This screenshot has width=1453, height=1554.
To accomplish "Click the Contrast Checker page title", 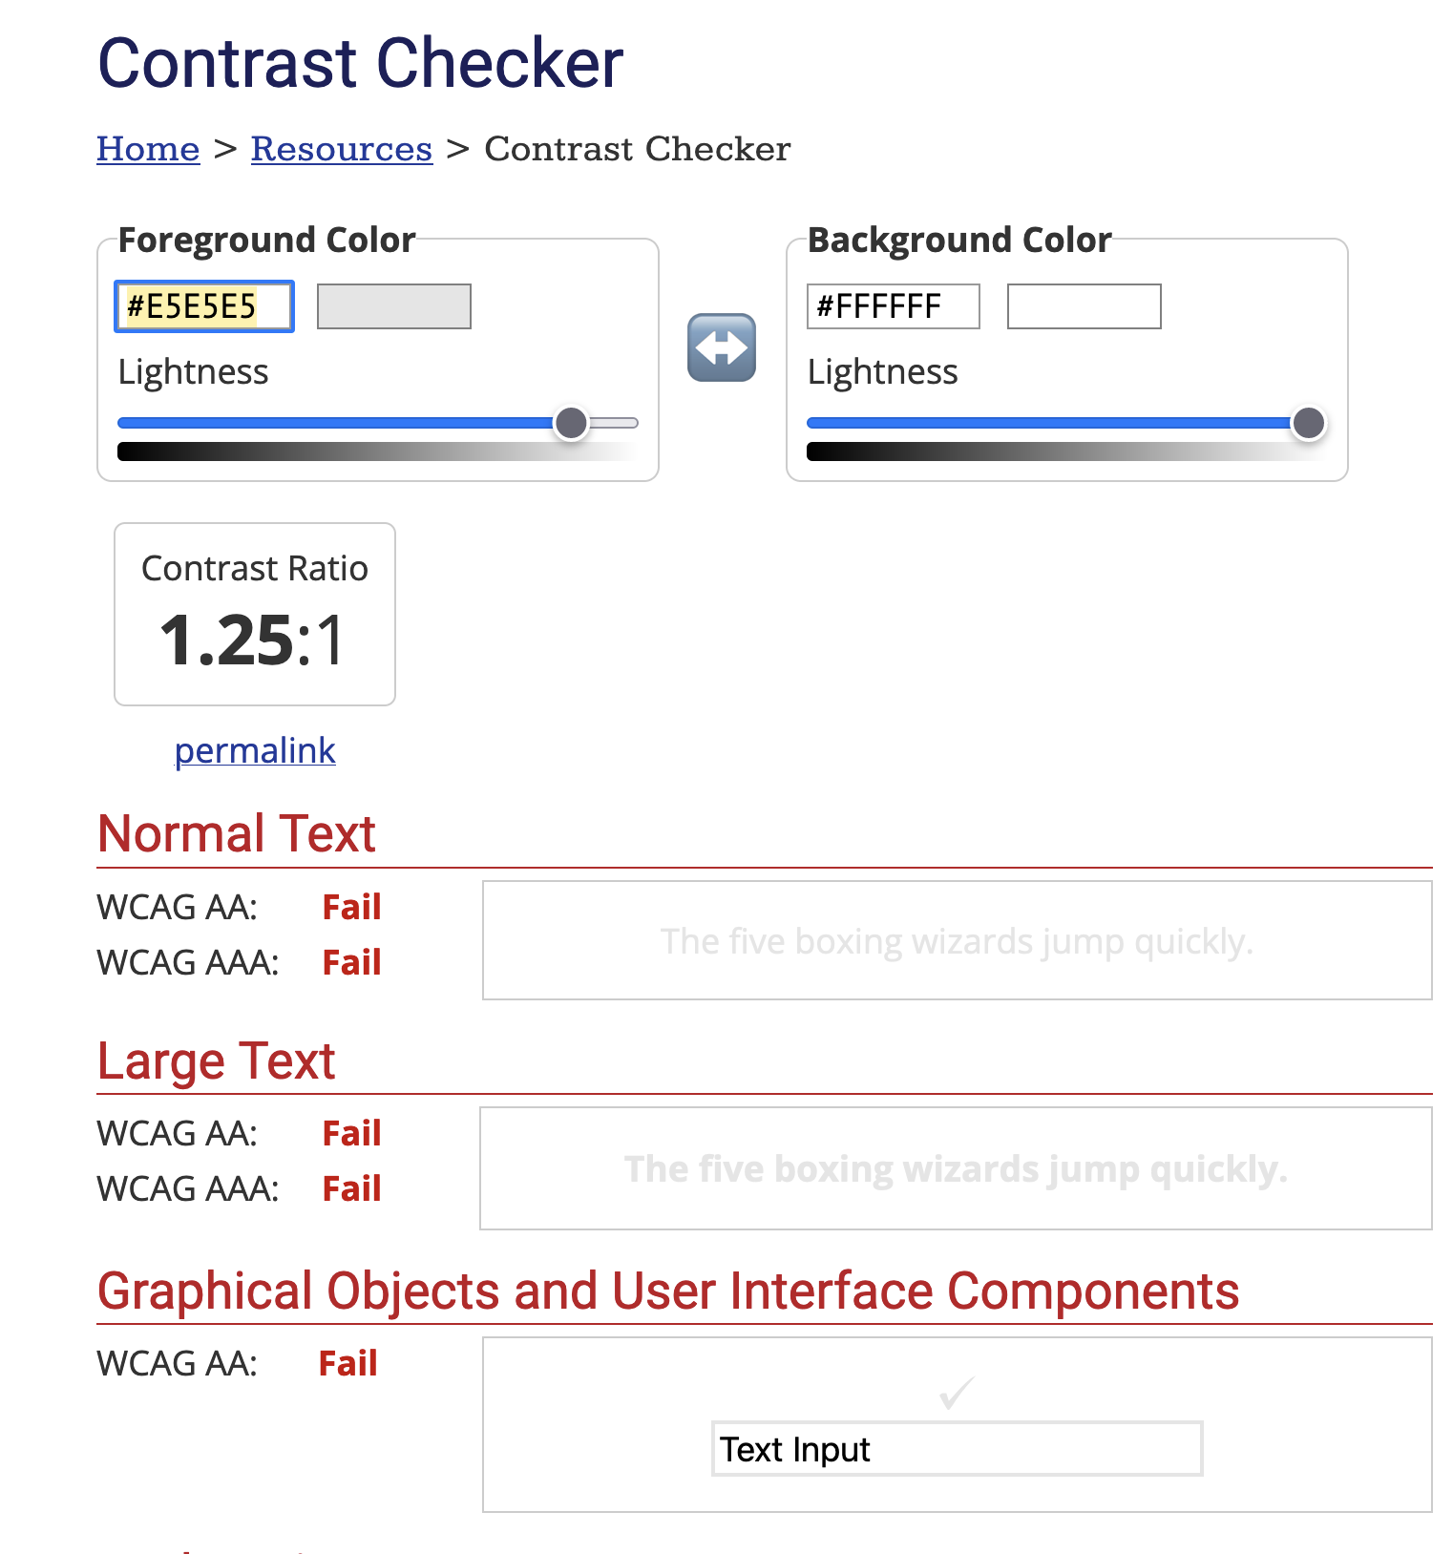I will click(360, 62).
